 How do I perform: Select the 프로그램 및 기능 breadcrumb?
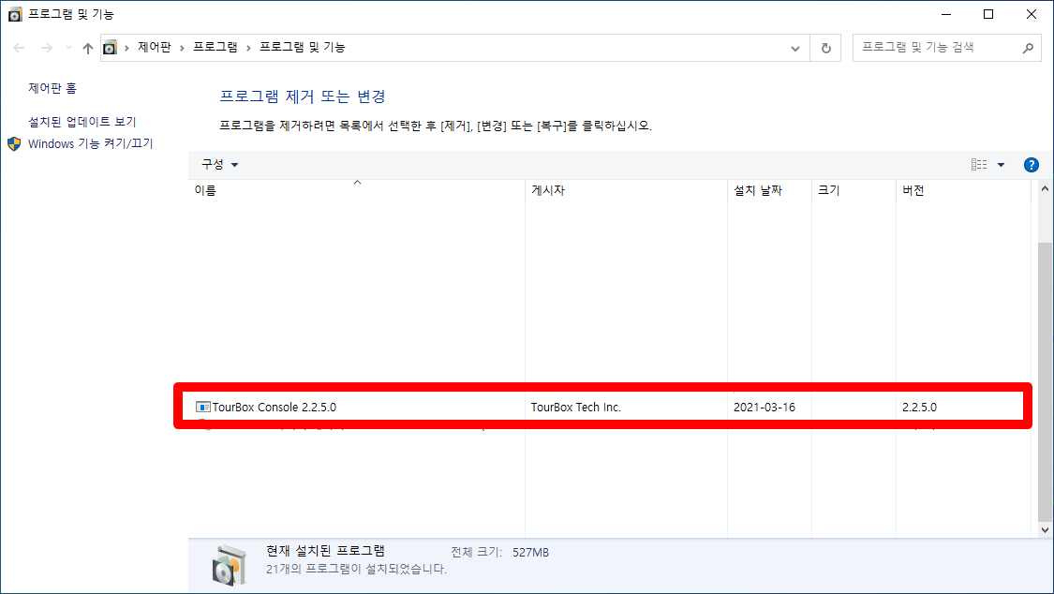tap(303, 47)
